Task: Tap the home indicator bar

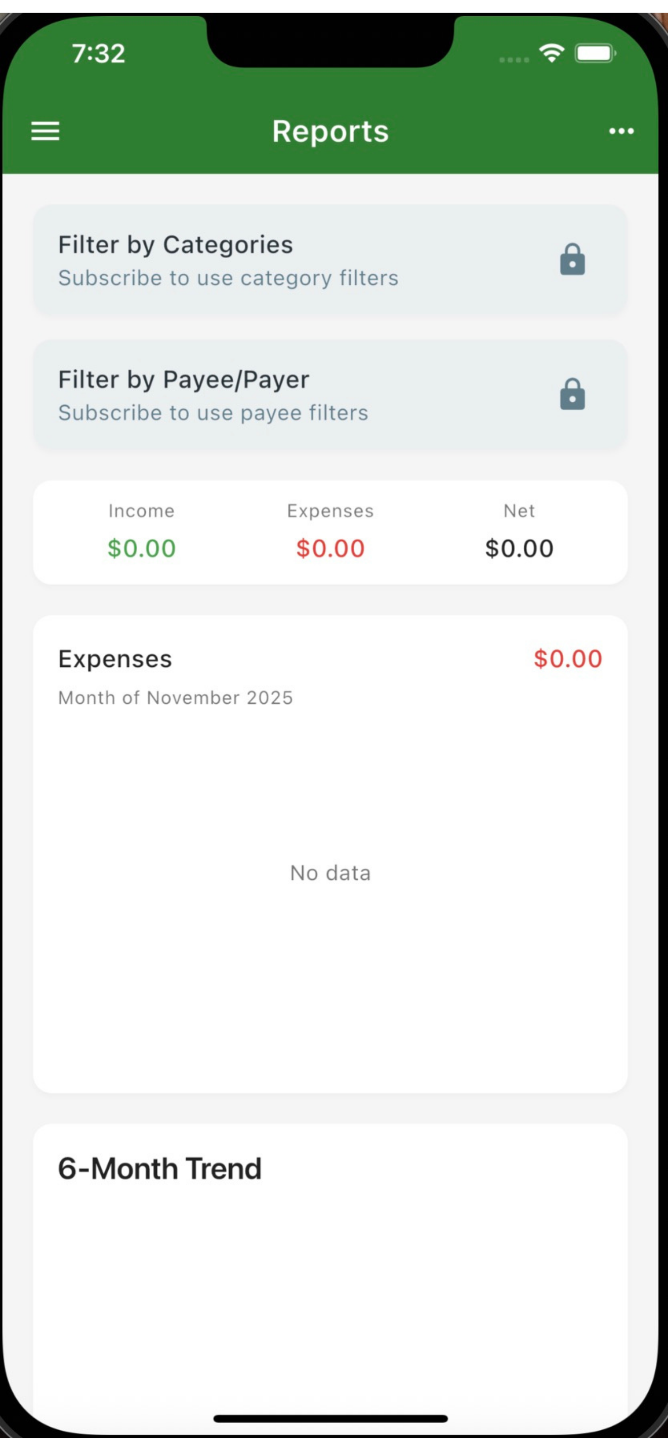Action: (330, 1419)
